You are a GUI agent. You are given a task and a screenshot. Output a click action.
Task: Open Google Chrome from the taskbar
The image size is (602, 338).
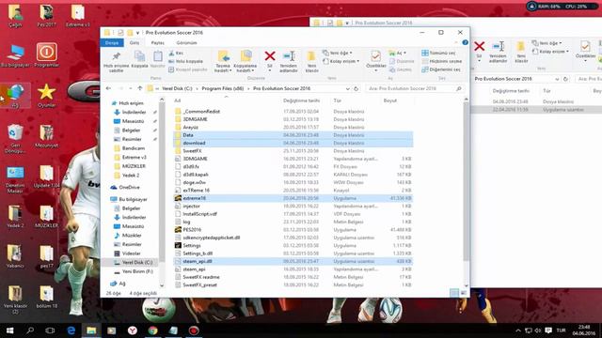(152, 330)
